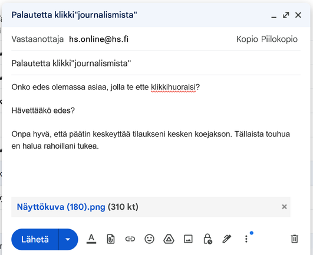Insert a link using the chain icon
This screenshot has width=313, height=255.
click(130, 239)
